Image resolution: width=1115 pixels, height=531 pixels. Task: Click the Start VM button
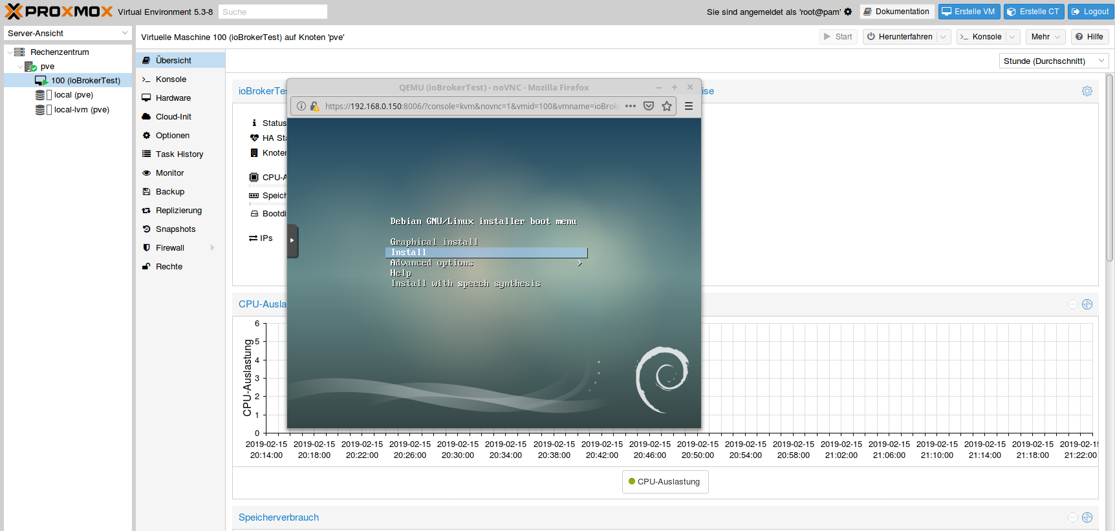(838, 37)
